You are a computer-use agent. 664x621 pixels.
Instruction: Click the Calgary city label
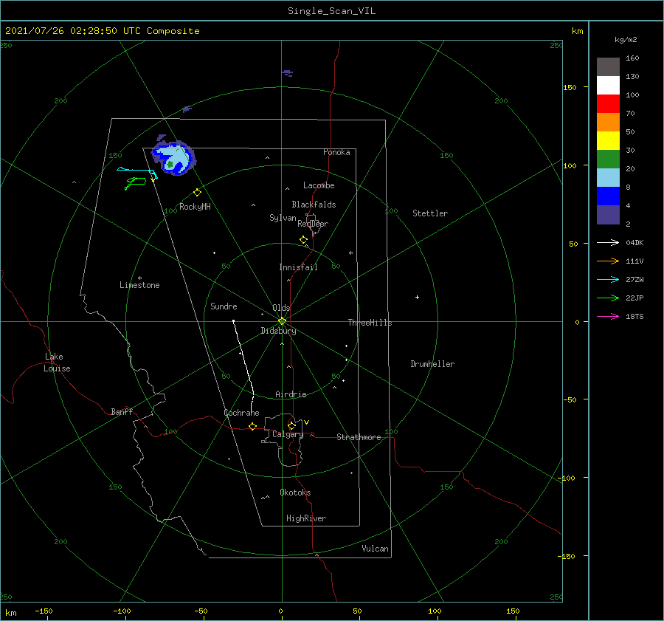(288, 434)
